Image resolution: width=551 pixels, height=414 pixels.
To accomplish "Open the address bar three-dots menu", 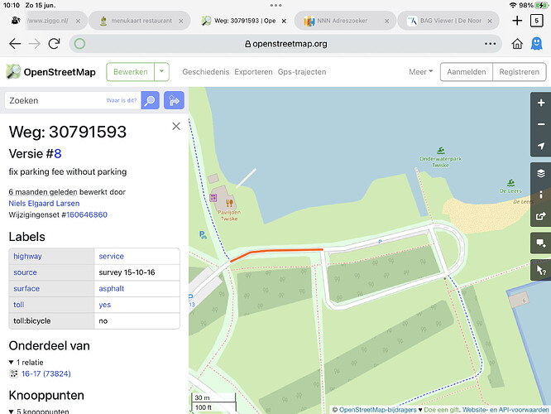I will coord(491,44).
